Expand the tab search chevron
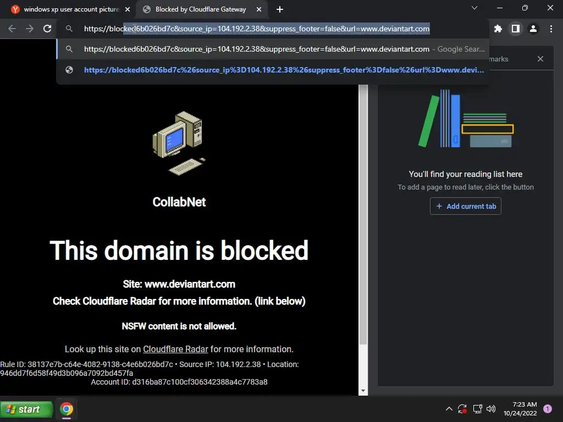 coord(474,8)
